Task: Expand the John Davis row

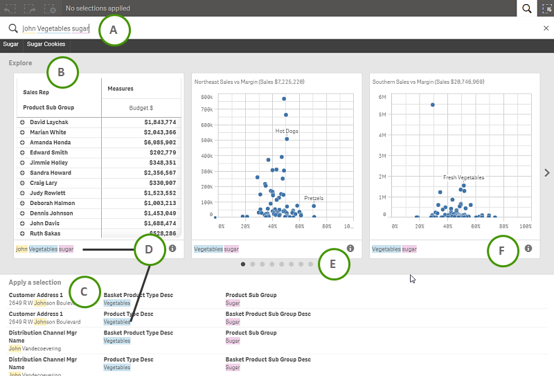Action: click(x=22, y=224)
